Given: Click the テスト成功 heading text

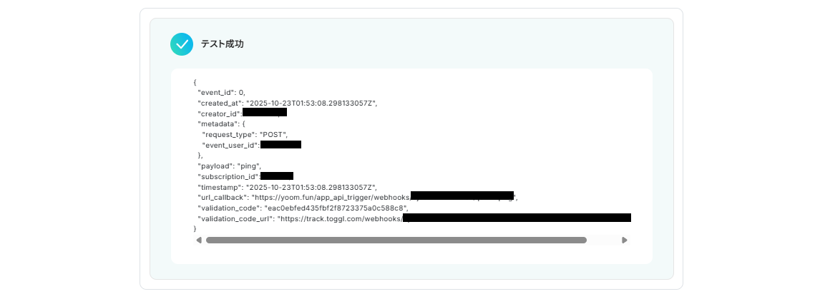Looking at the screenshot, I should click(x=223, y=44).
